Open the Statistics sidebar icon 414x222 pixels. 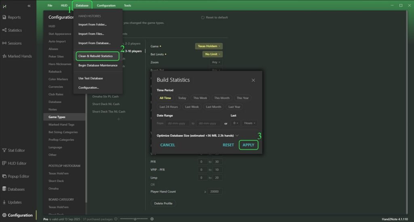4,30
